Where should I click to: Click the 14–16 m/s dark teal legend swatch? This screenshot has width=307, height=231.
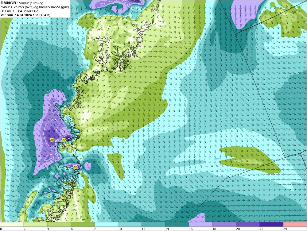tap(177, 225)
